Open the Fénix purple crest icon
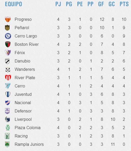131x151 pixels. (x=8, y=53)
